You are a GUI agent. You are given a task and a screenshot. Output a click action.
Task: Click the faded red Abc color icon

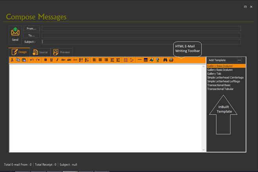click(x=75, y=60)
